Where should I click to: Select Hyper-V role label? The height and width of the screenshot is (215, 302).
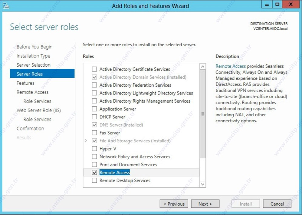coord(108,149)
